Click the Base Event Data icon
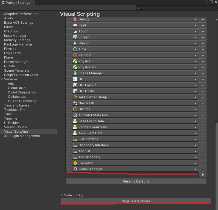Viewport: 218px width, 210px height. [75, 121]
